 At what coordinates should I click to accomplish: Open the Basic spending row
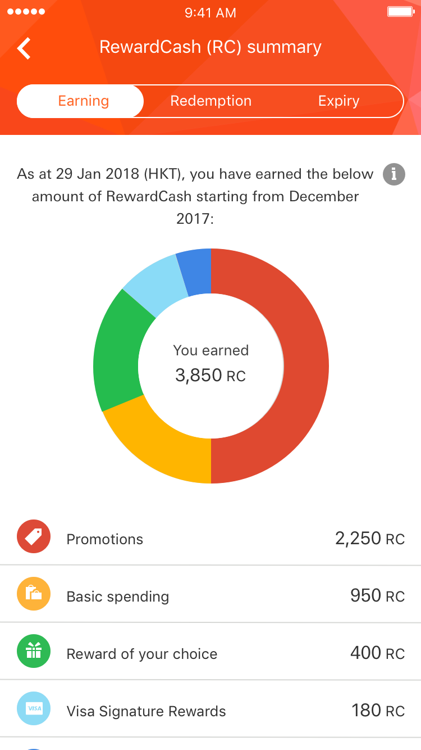click(x=210, y=594)
